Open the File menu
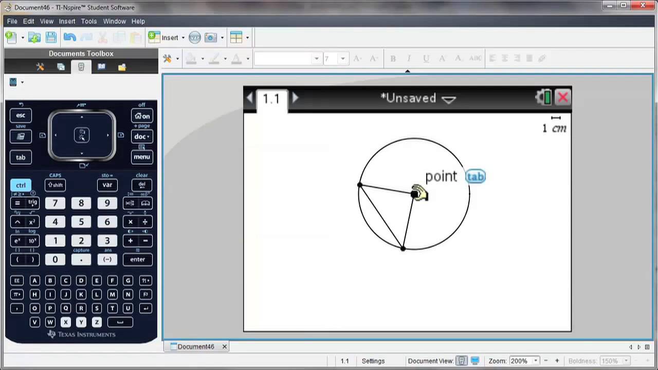658x370 pixels. coord(12,21)
